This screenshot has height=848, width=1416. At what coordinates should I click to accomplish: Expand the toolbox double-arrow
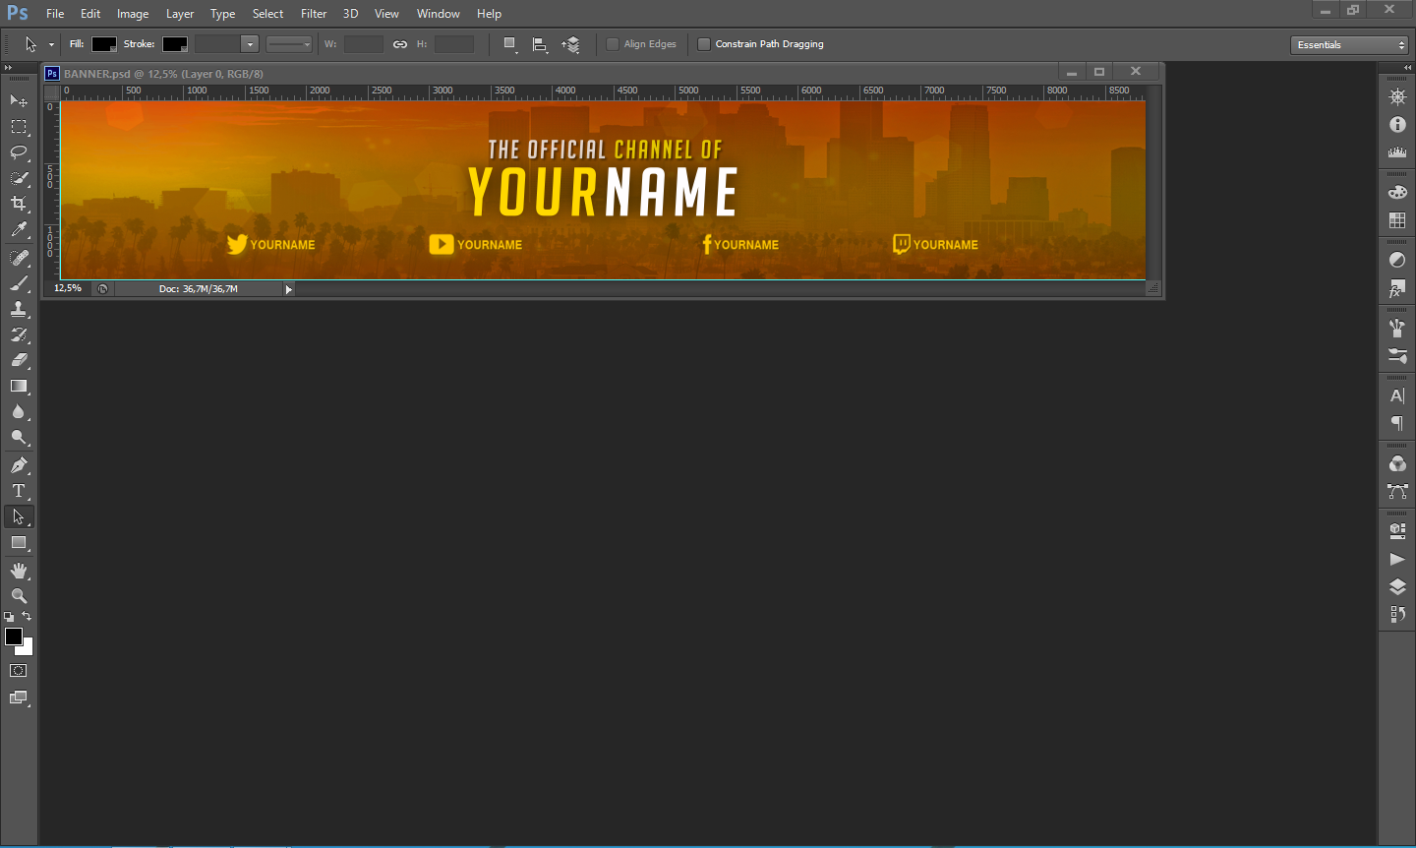pos(8,68)
